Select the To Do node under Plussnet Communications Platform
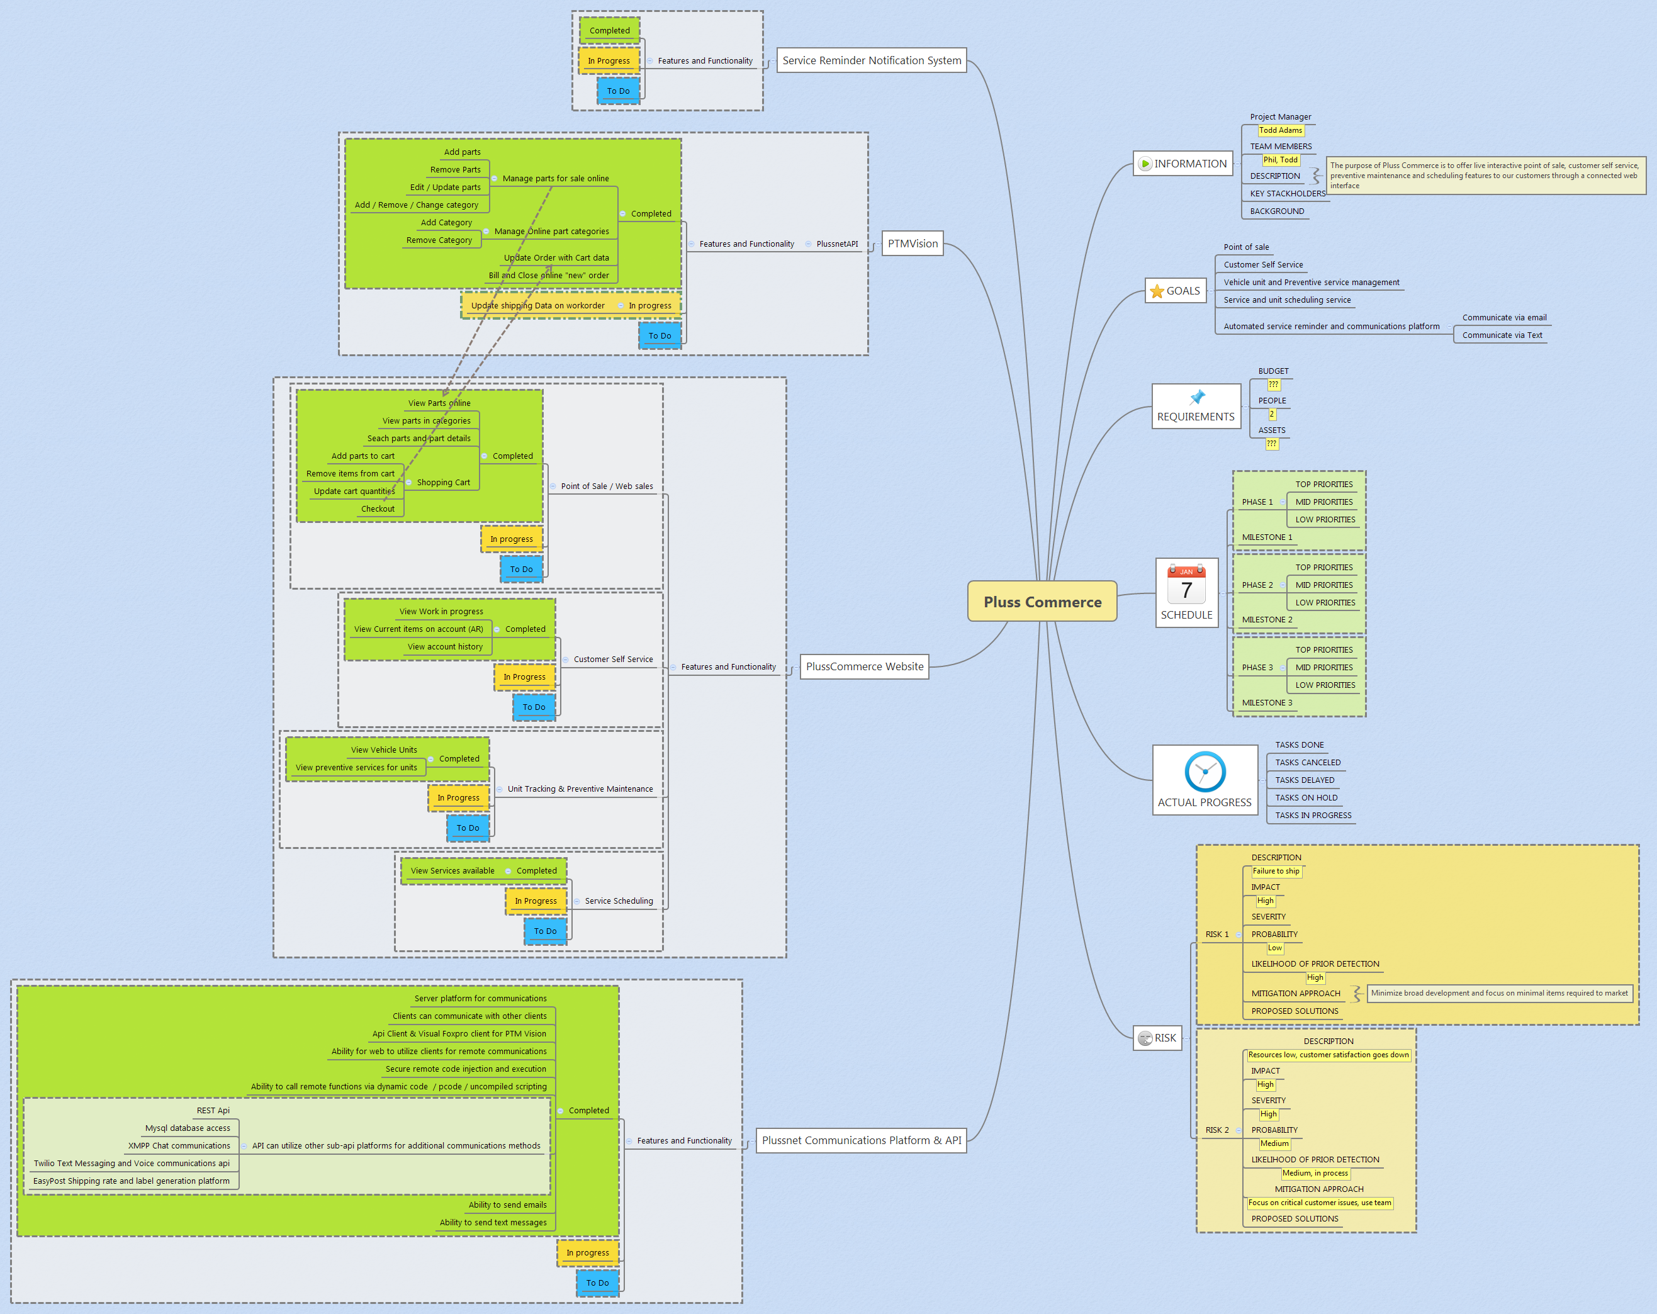The image size is (1657, 1314). (598, 1282)
